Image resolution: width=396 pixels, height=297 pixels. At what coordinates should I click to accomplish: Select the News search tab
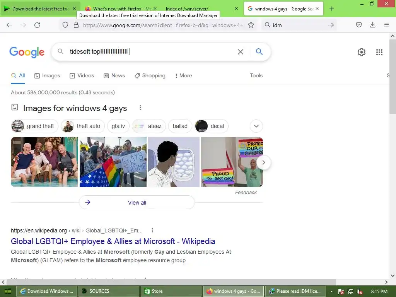click(114, 75)
